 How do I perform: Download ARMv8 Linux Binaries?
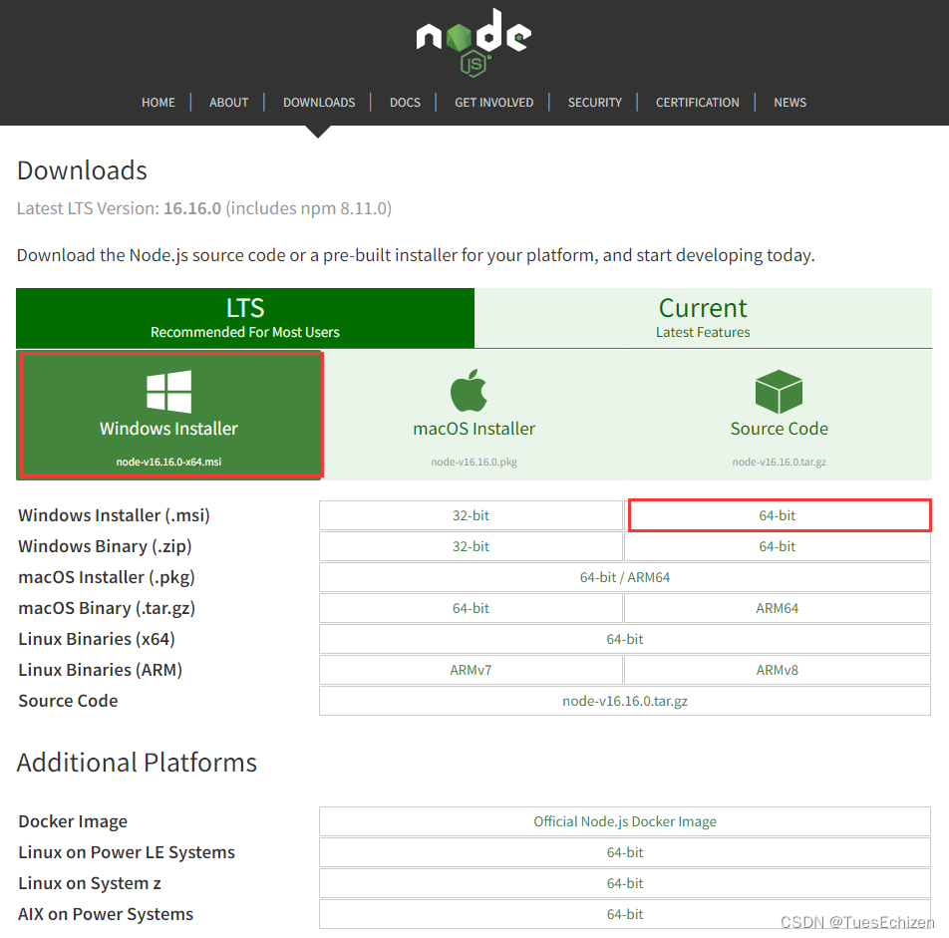click(778, 670)
